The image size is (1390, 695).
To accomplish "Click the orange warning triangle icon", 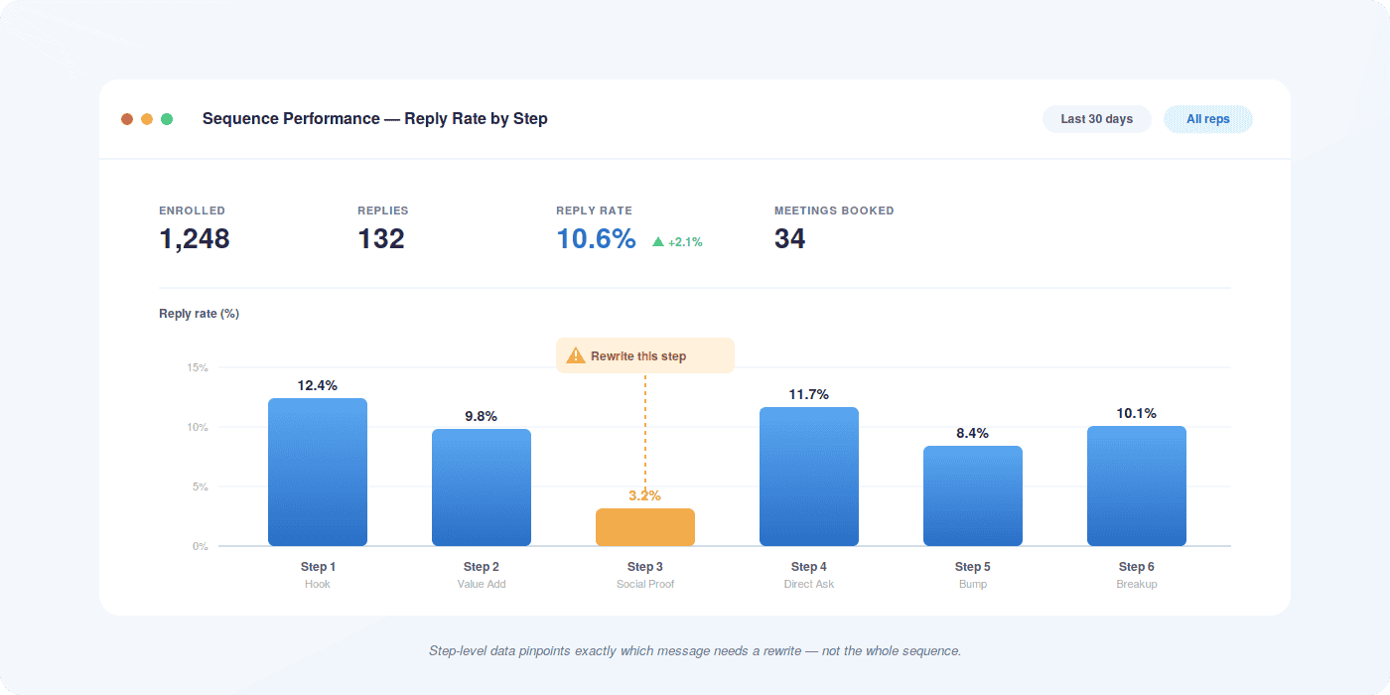I will click(x=576, y=355).
